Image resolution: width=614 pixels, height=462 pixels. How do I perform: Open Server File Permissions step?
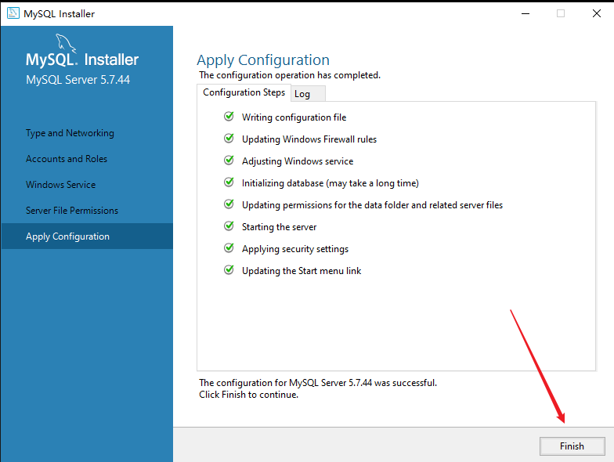tap(72, 211)
